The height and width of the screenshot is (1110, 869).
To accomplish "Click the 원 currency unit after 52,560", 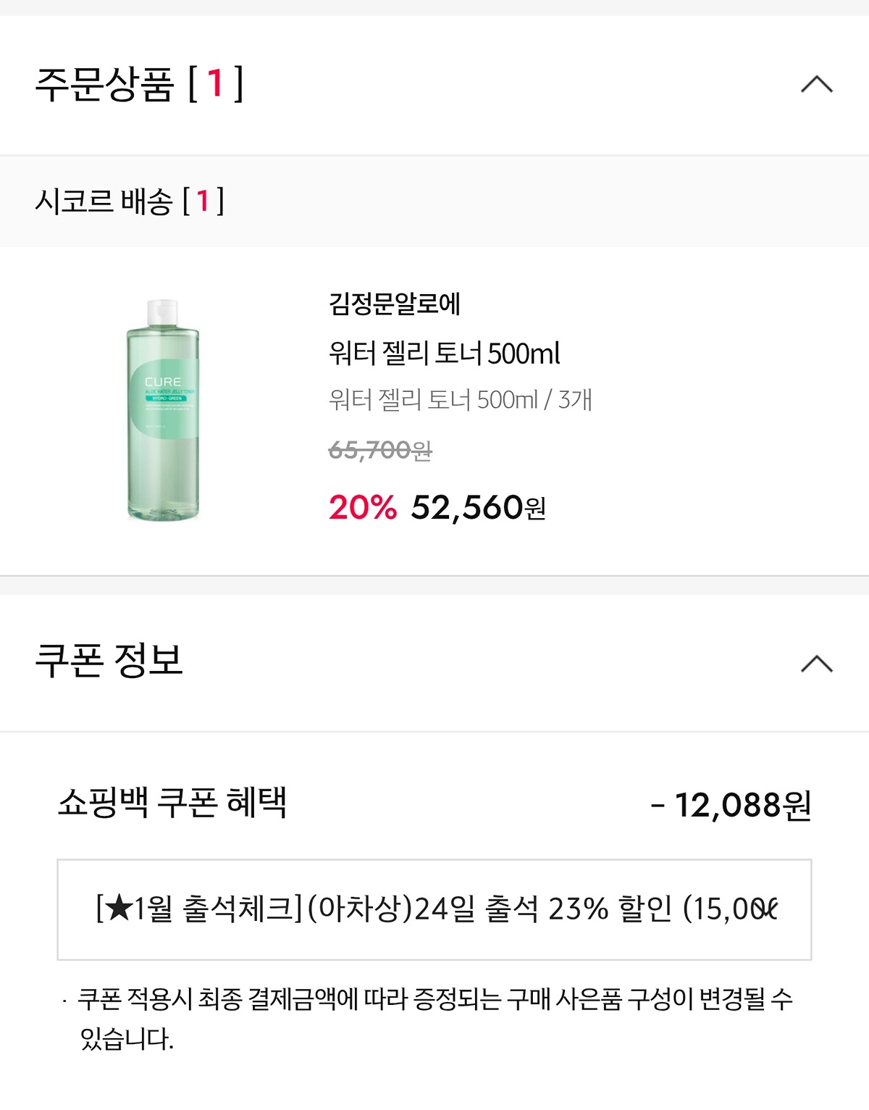I will (x=535, y=509).
